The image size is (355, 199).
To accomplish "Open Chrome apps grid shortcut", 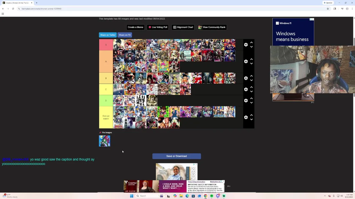I will tap(3, 14).
